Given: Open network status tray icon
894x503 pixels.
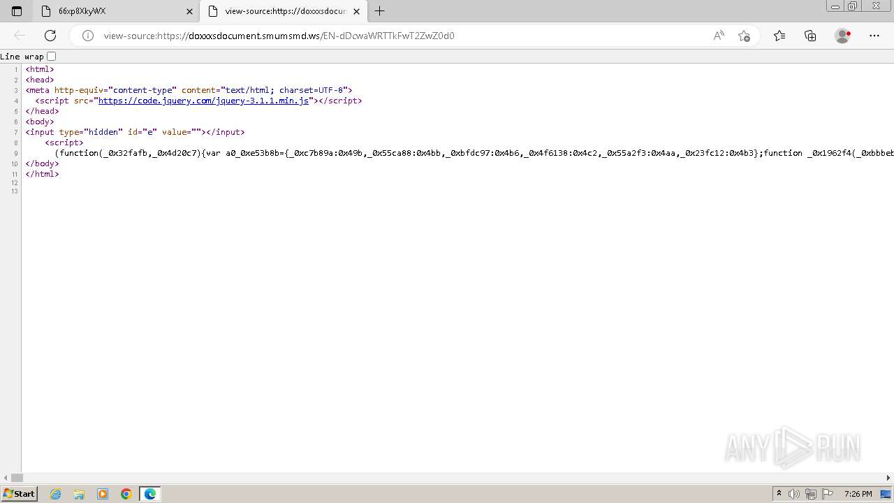Looking at the screenshot, I should [810, 494].
